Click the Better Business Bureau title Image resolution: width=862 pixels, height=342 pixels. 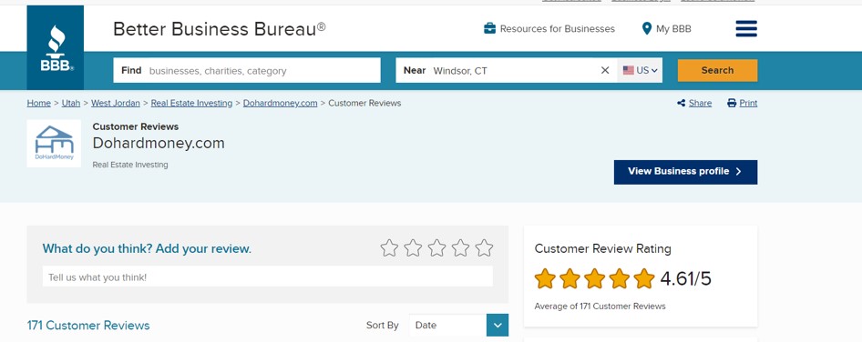pos(219,28)
